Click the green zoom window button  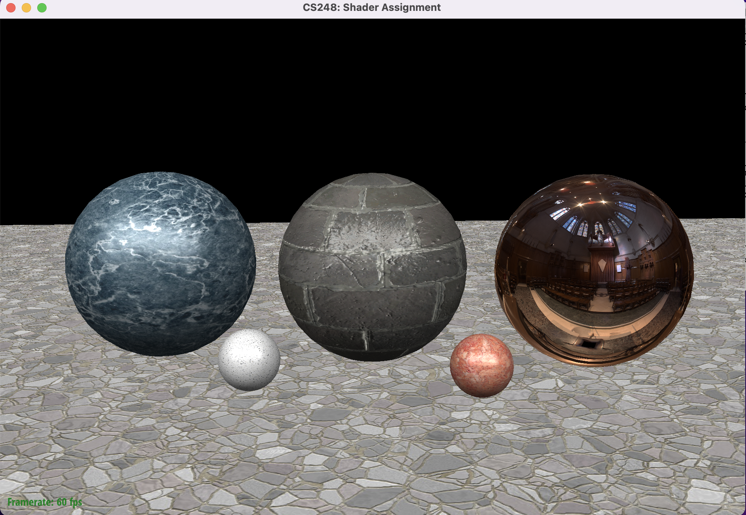tap(42, 7)
